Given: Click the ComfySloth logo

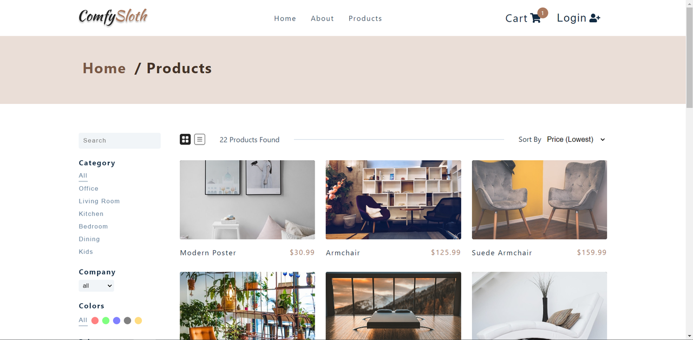Looking at the screenshot, I should [113, 17].
